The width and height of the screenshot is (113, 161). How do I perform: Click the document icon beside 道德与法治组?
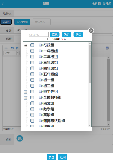pos(41,121)
